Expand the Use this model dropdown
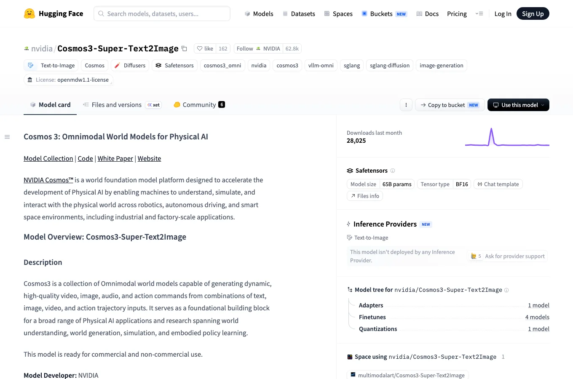 (x=518, y=105)
